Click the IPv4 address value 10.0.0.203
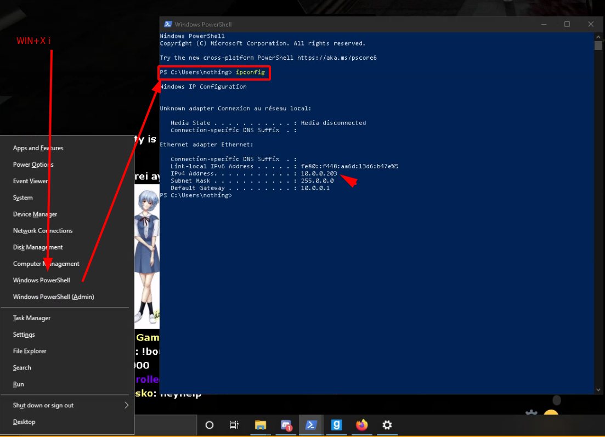The width and height of the screenshot is (605, 437). tap(319, 174)
